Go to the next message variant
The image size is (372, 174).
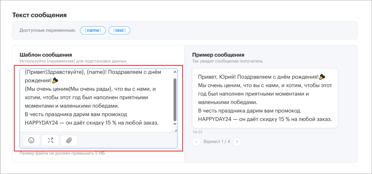237,142
